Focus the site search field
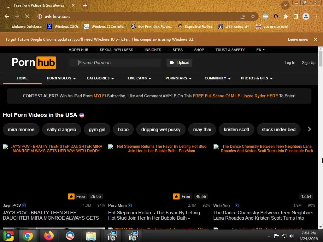This screenshot has height=242, width=323. point(115,63)
